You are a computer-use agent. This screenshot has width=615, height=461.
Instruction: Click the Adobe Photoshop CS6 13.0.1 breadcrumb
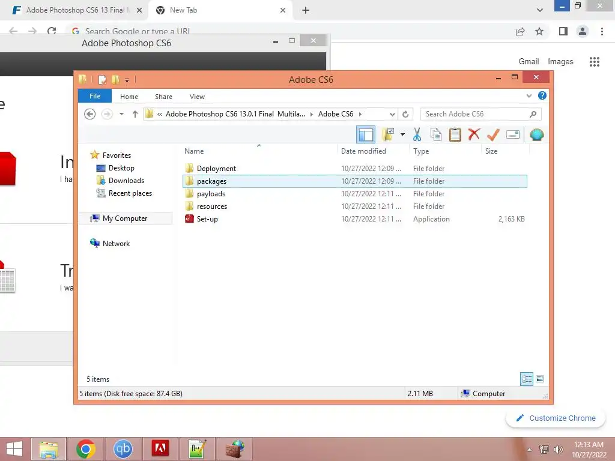tap(235, 114)
